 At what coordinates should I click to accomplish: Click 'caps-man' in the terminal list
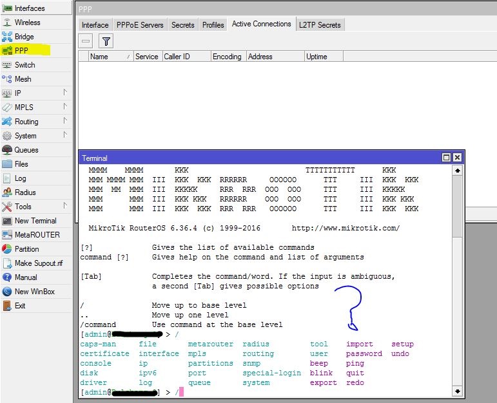(98, 344)
